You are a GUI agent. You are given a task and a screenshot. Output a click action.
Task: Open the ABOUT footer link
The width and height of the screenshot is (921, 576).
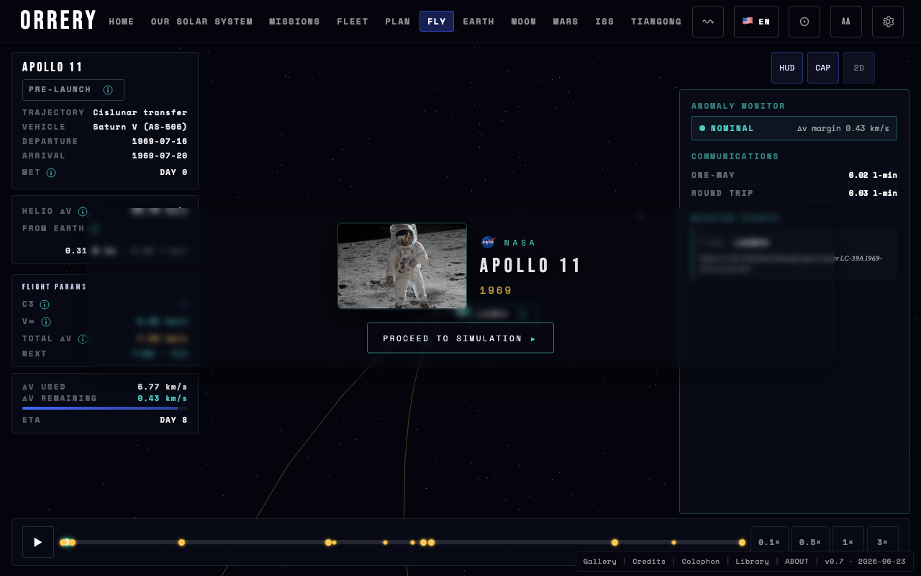click(797, 562)
